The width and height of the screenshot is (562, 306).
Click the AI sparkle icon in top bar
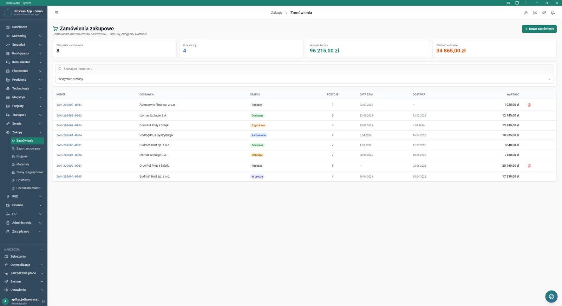(x=544, y=13)
